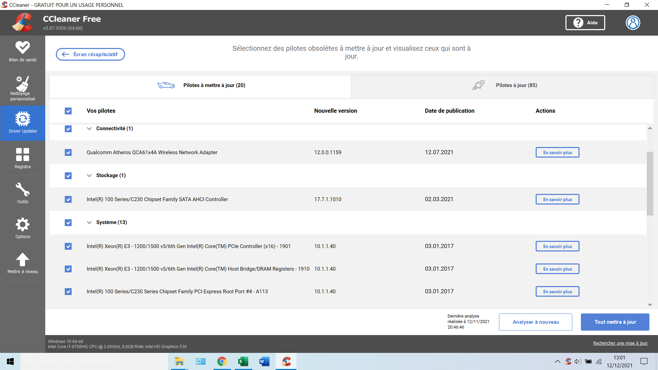Click En savoir plus for PCIe Controller 1901
Image resolution: width=658 pixels, height=370 pixels.
click(558, 246)
